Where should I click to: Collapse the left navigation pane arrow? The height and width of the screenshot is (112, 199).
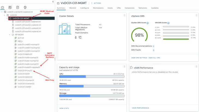point(53,2)
